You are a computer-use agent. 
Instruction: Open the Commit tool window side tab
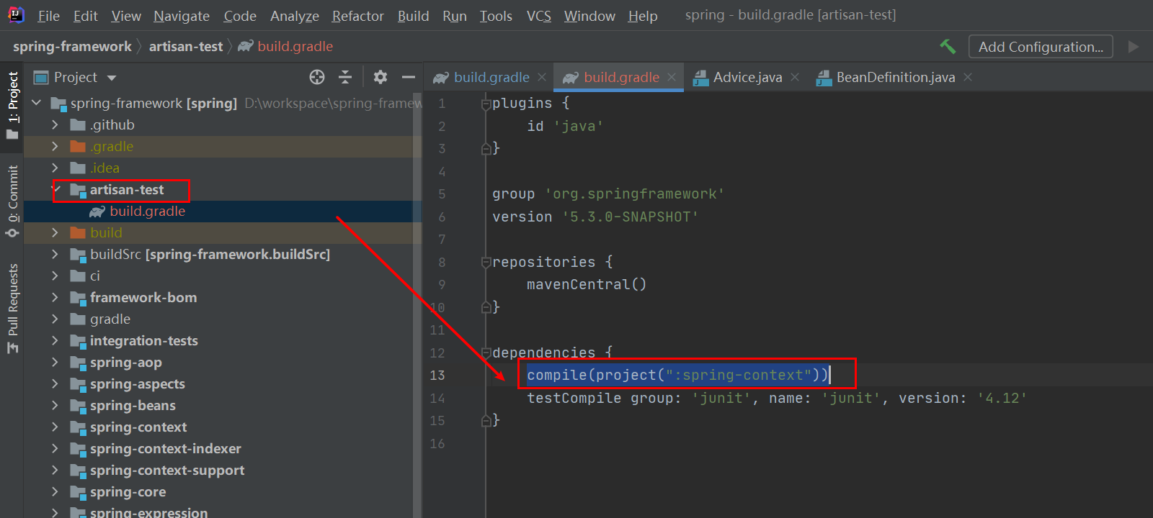[12, 201]
